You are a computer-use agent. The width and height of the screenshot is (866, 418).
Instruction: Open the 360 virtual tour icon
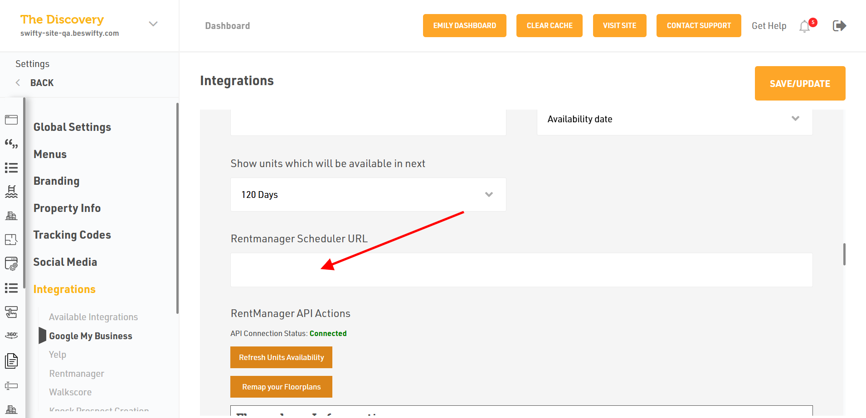click(11, 335)
